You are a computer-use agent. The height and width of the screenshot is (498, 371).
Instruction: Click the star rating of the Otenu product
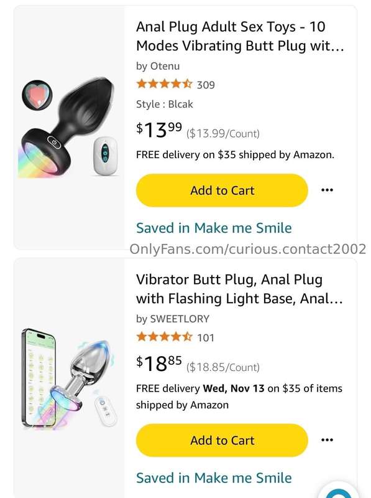click(x=164, y=84)
